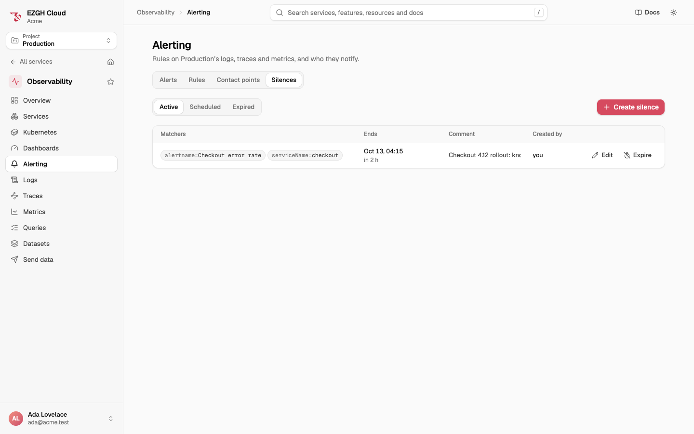This screenshot has width=694, height=434.
Task: Expire the checkout silence
Action: (638, 155)
